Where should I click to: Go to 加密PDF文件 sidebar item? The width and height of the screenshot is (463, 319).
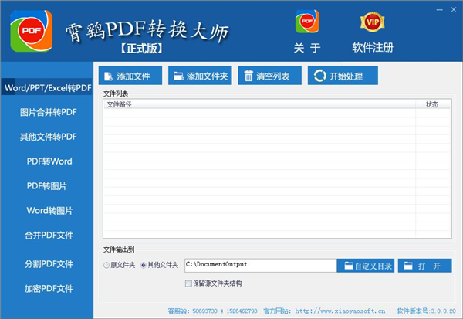[49, 288]
